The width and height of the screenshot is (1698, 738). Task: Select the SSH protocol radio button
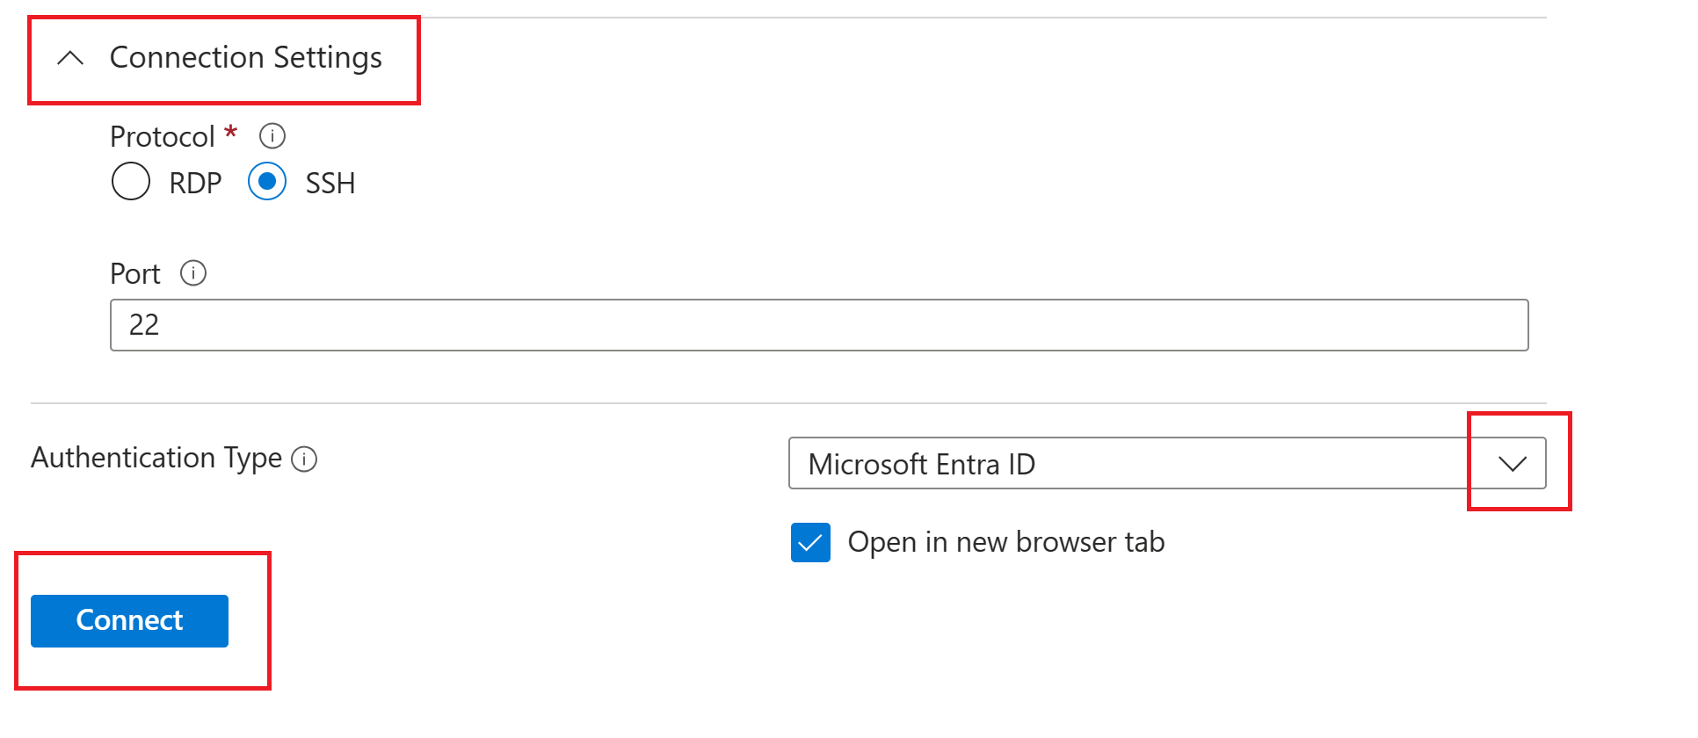(267, 182)
